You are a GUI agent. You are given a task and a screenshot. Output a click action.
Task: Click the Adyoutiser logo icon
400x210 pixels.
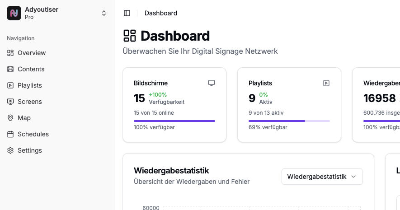[x=14, y=13]
